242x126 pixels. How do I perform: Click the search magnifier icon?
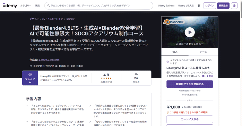49,6
